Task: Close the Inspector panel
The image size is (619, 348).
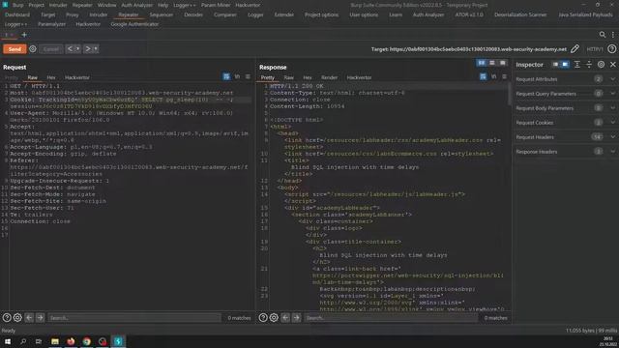Action: click(612, 65)
